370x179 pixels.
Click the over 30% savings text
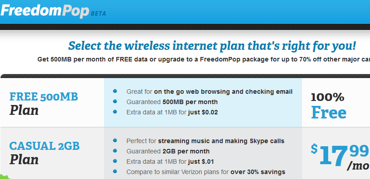click(257, 172)
